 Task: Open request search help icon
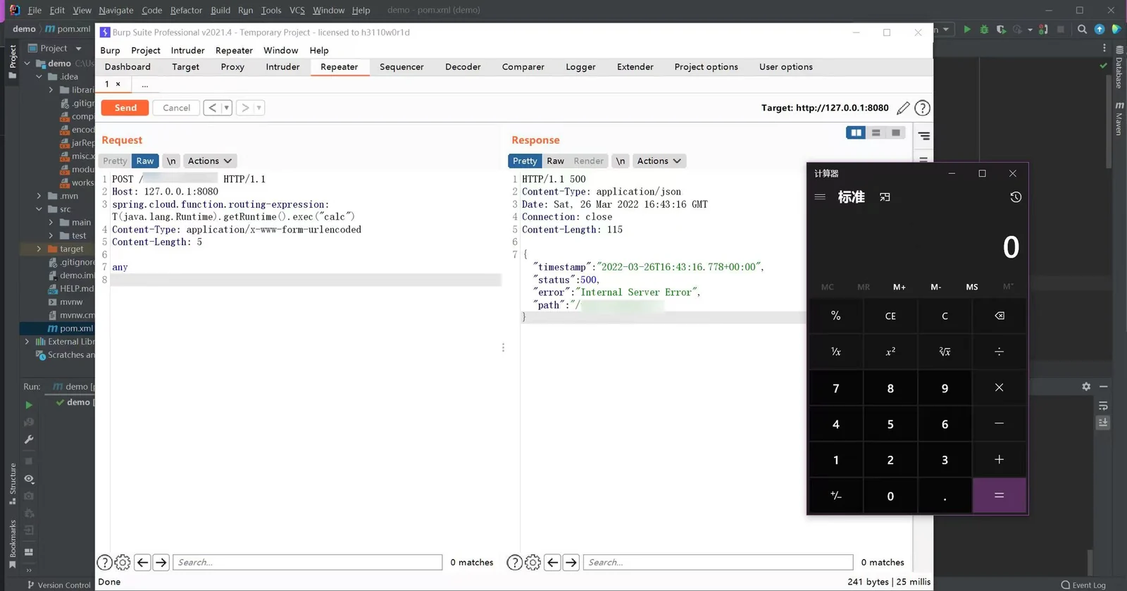(104, 562)
